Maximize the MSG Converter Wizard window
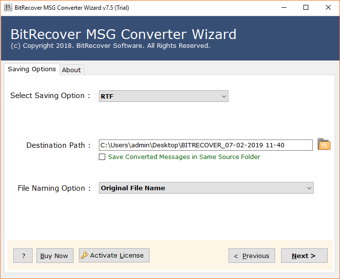The height and width of the screenshot is (279, 340). (x=306, y=8)
